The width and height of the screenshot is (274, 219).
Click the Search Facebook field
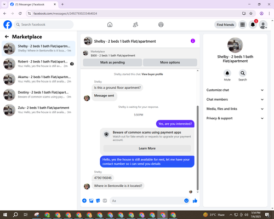pyautogui.click(x=44, y=25)
